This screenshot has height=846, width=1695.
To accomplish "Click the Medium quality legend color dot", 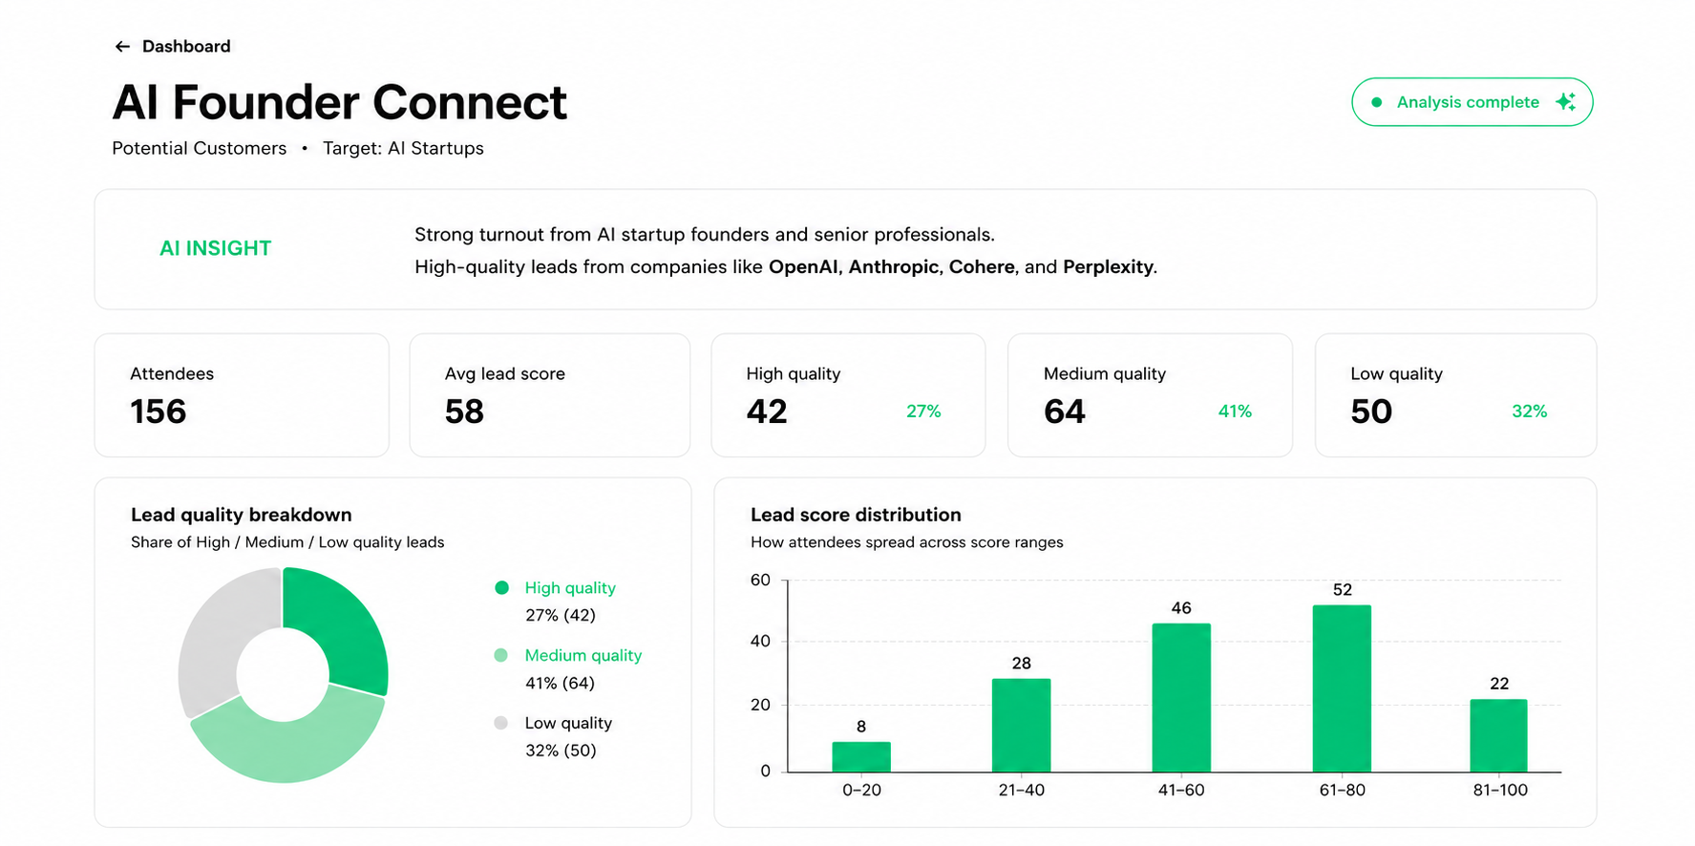I will (x=500, y=655).
